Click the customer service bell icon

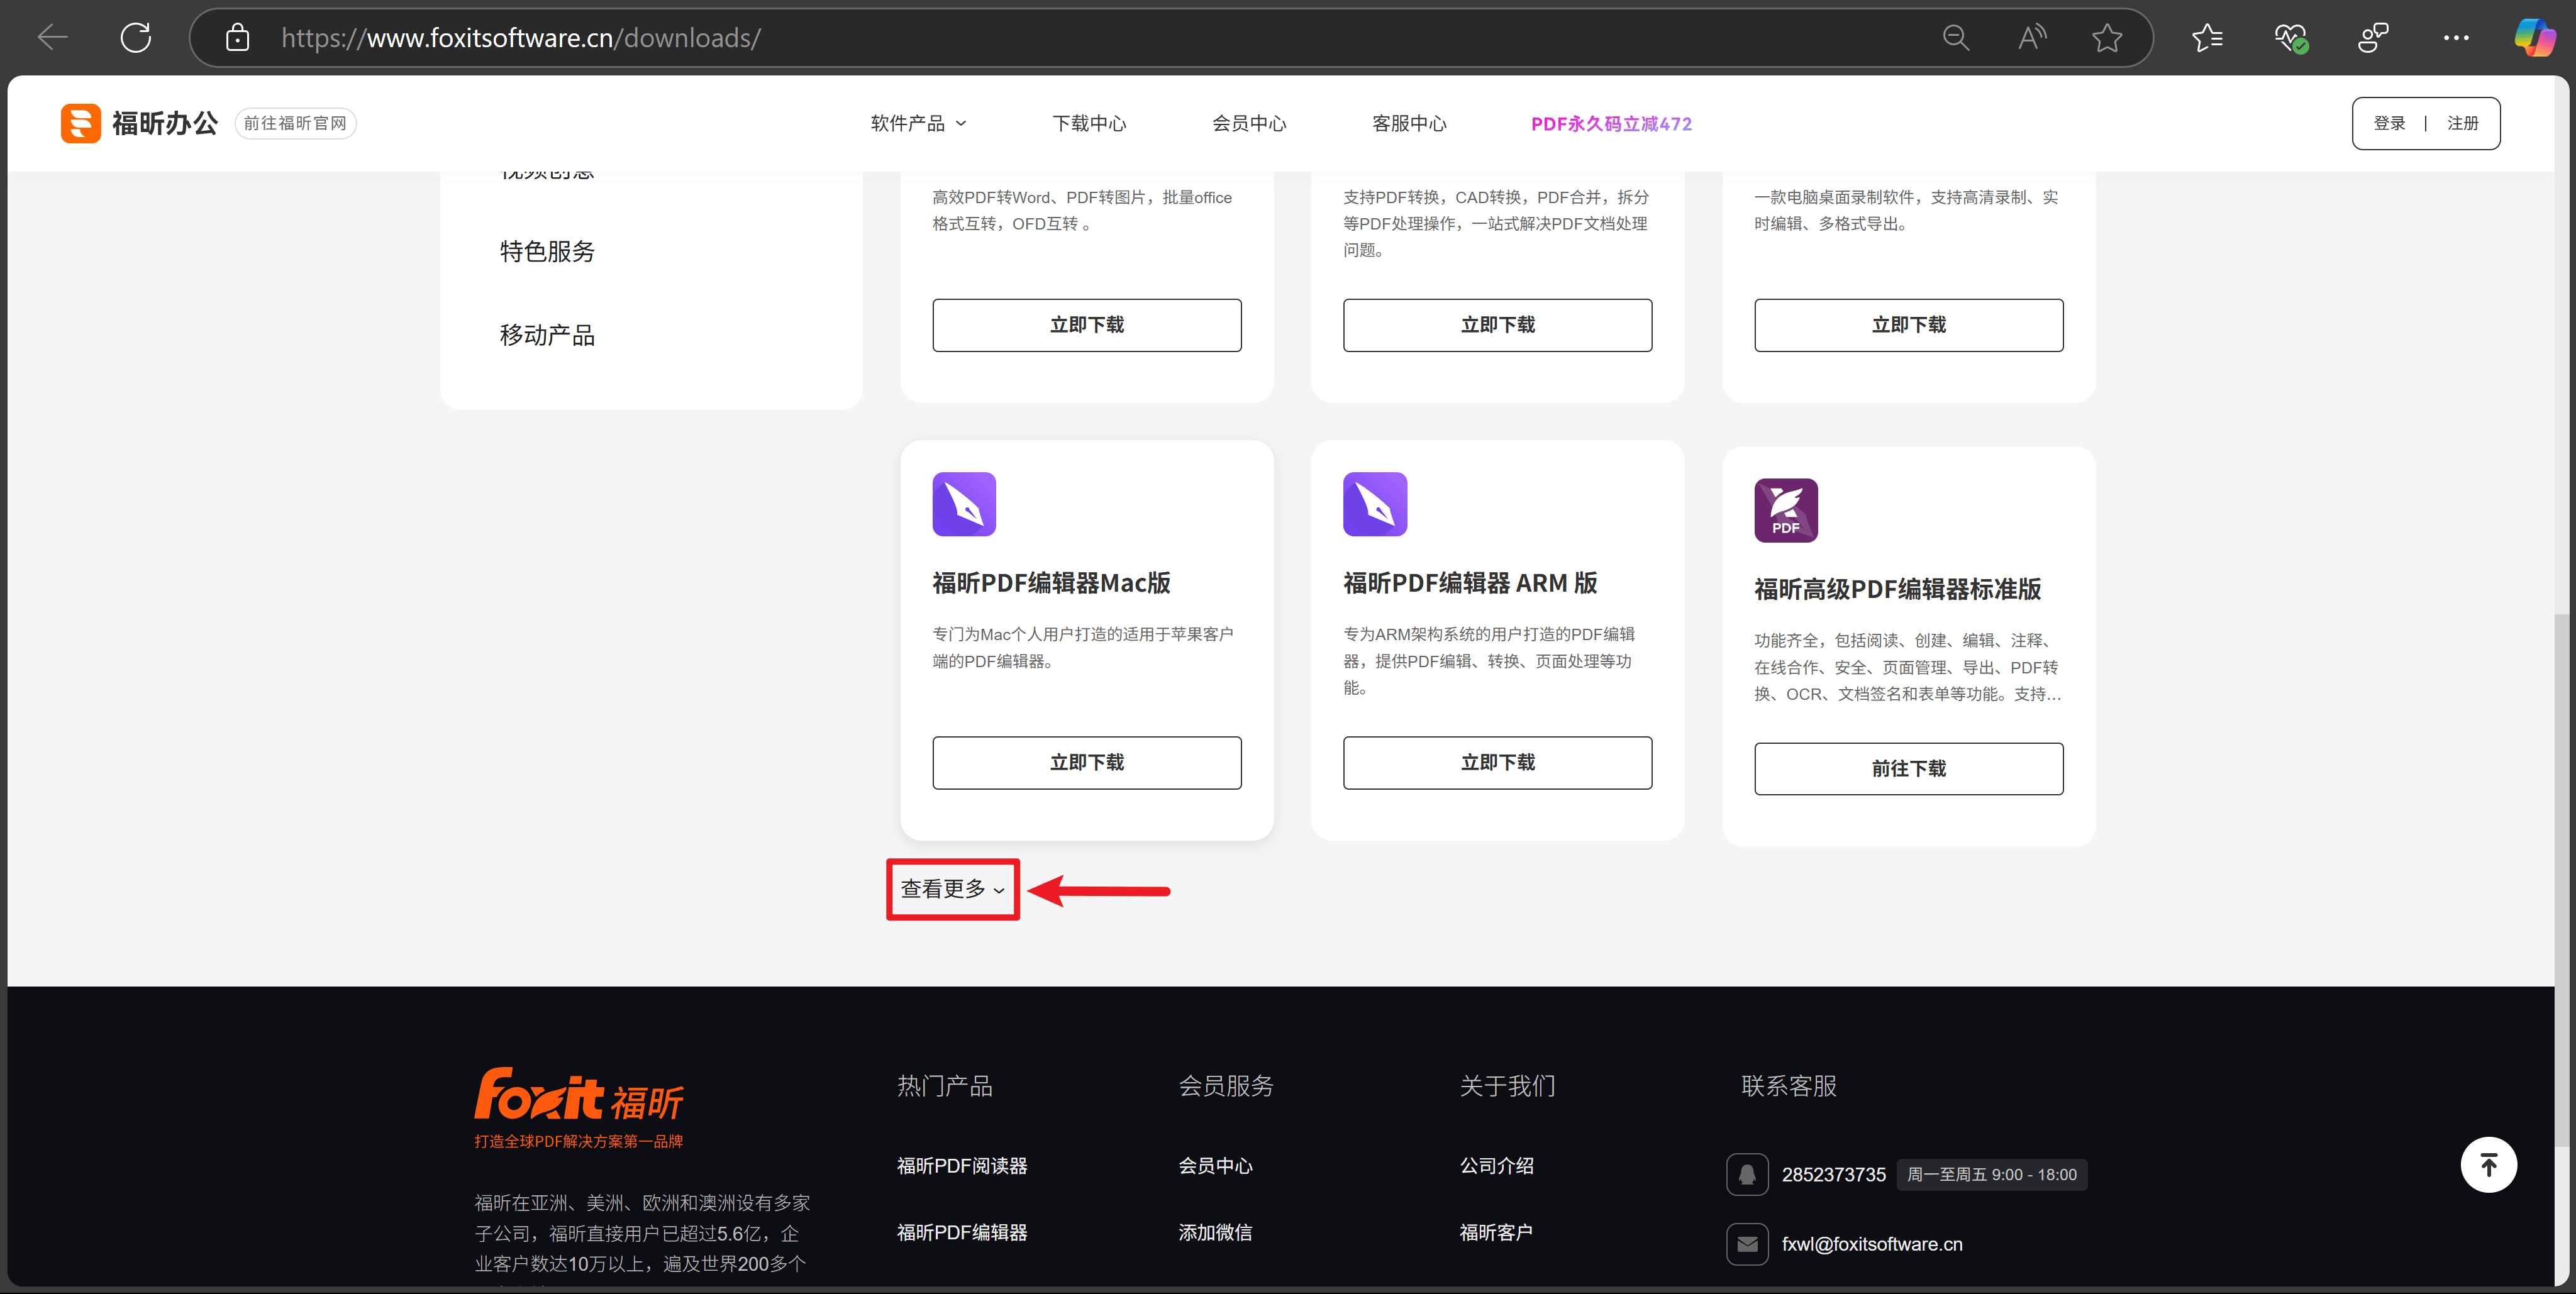click(x=1747, y=1174)
